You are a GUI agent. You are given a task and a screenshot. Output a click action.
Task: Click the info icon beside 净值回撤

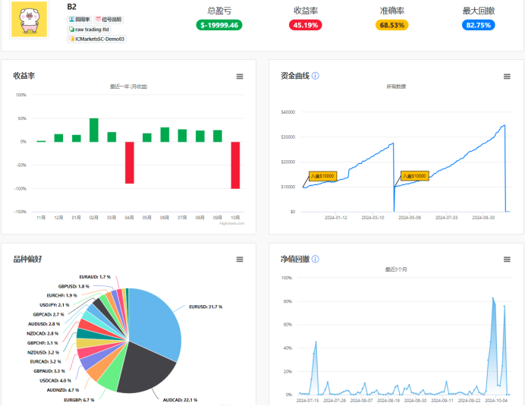pyautogui.click(x=316, y=259)
